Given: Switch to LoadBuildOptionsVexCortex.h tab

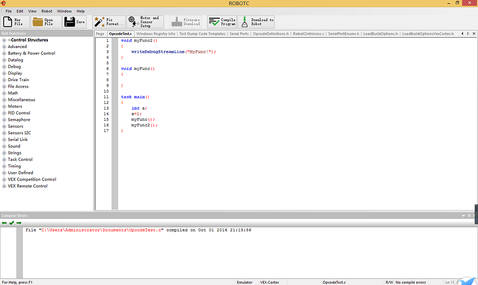Looking at the screenshot, I should point(428,34).
